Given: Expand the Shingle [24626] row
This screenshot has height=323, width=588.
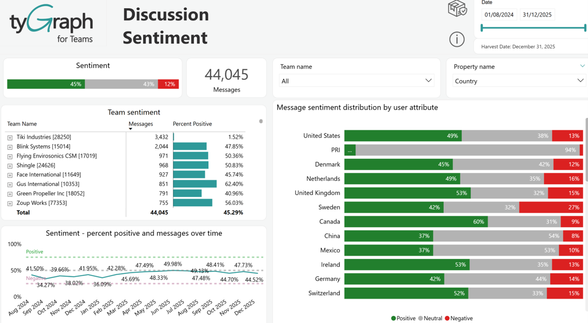Looking at the screenshot, I should (x=10, y=166).
